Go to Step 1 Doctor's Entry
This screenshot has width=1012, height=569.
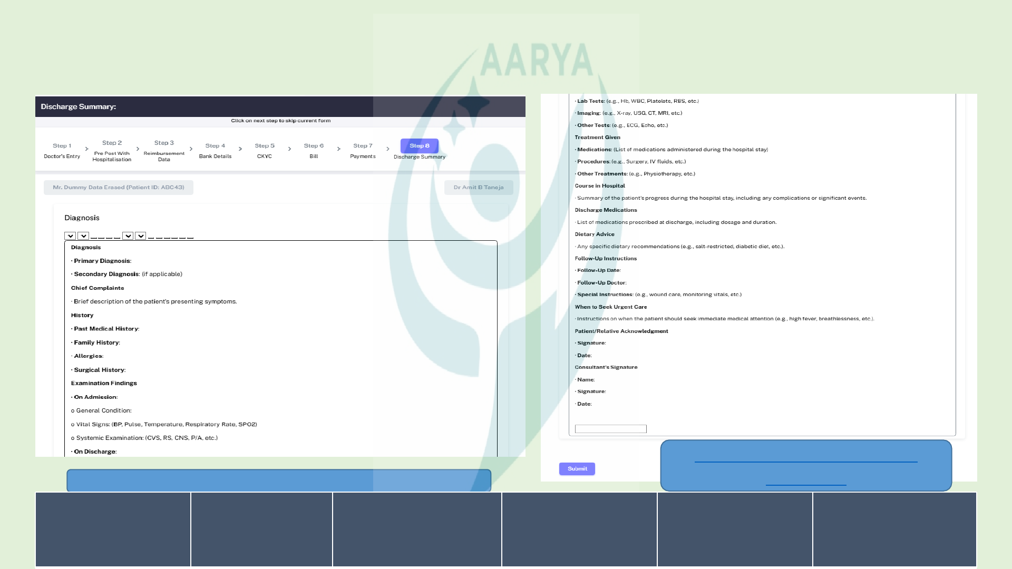click(x=62, y=150)
